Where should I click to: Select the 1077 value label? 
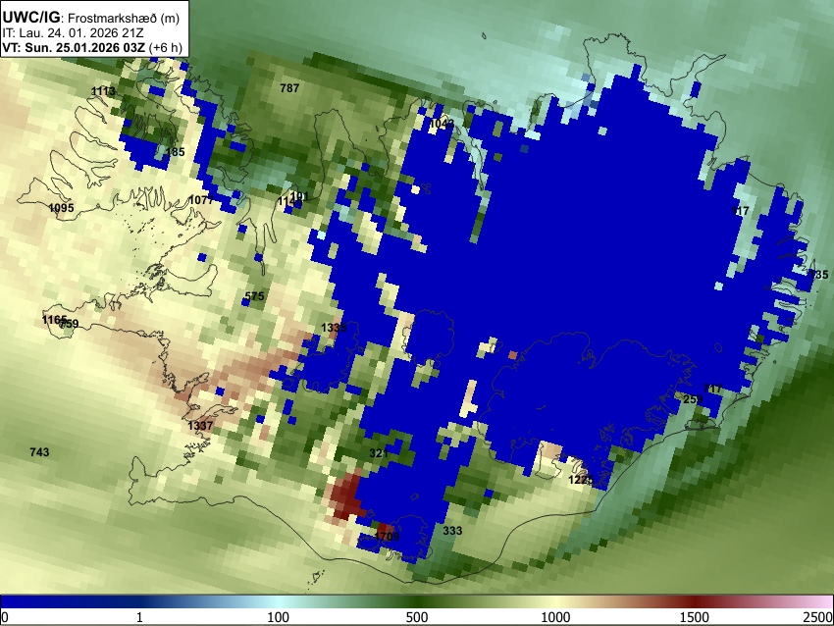[201, 200]
